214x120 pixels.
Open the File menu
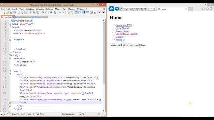point(3,9)
